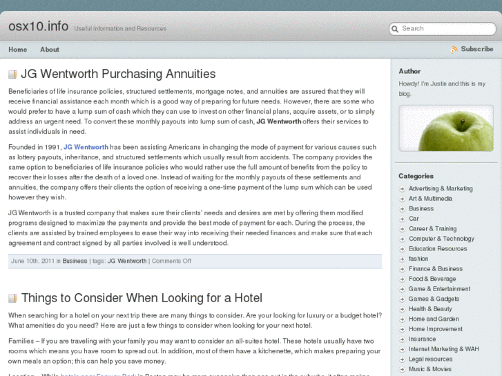
Task: Open the Insurance category
Action: click(x=422, y=339)
